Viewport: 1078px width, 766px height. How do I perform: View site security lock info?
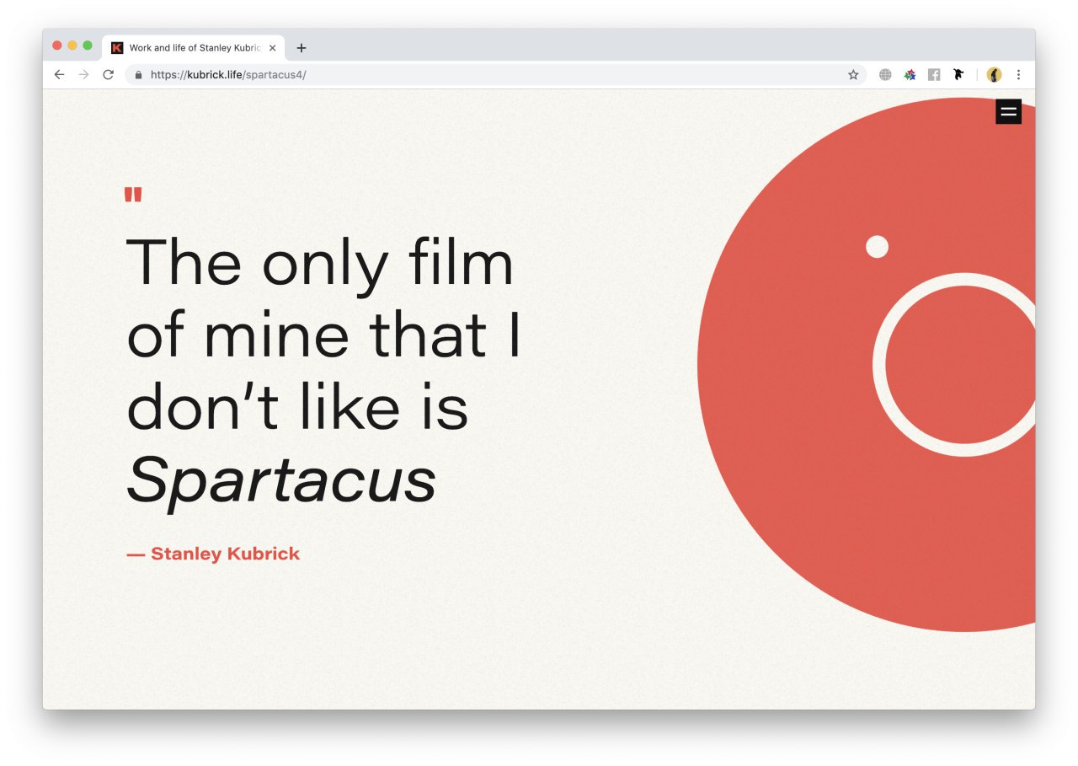(x=138, y=75)
